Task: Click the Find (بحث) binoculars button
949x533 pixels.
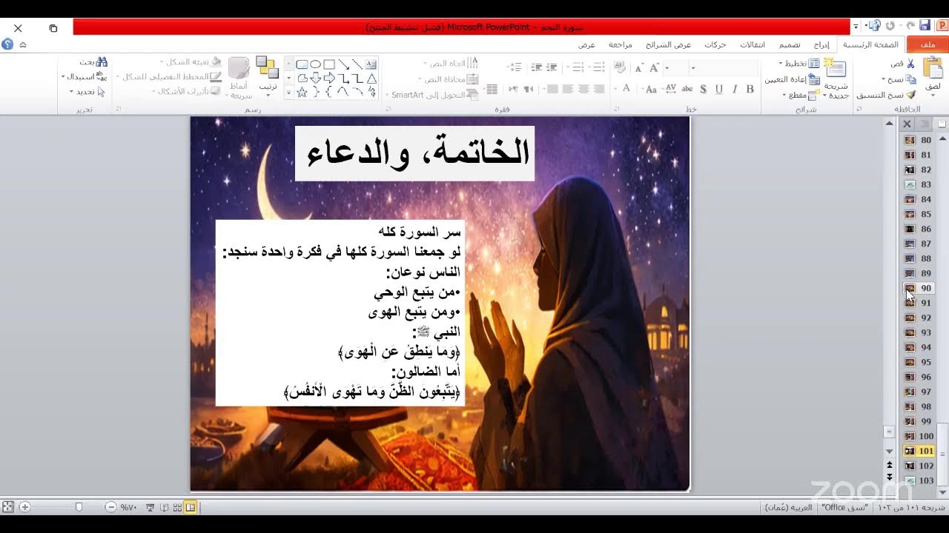Action: point(93,61)
